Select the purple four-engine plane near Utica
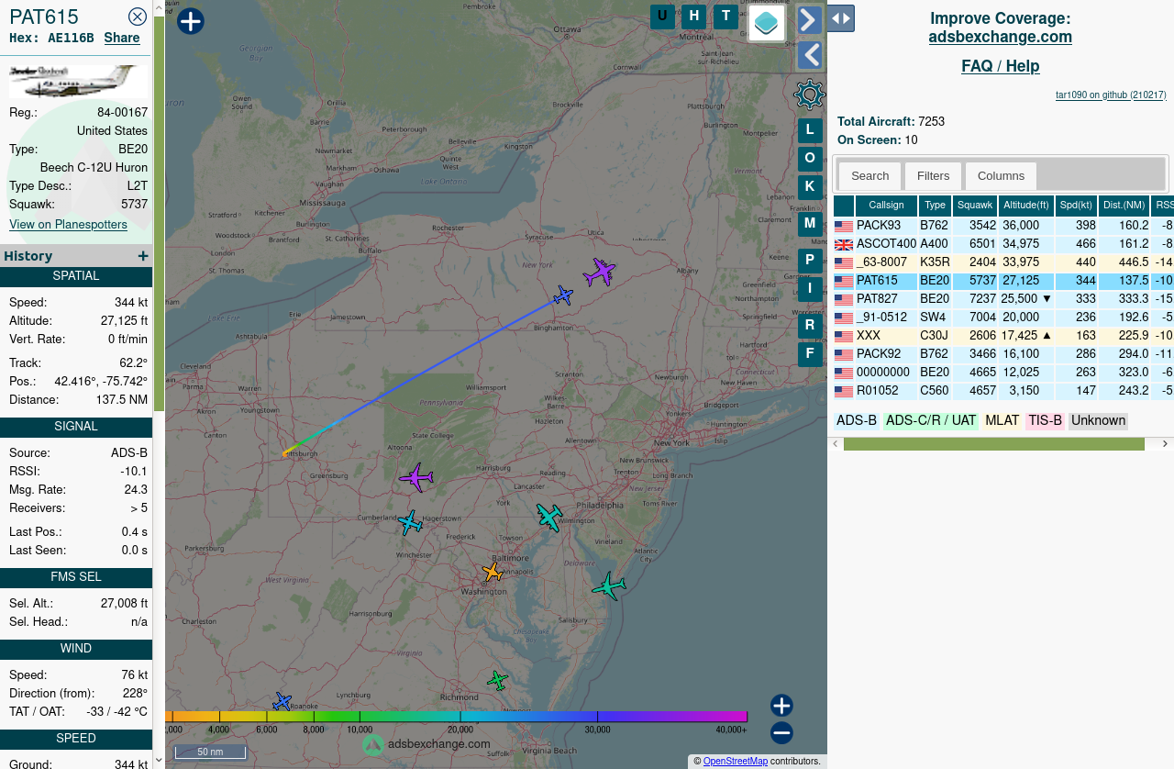The height and width of the screenshot is (769, 1174). [x=599, y=273]
